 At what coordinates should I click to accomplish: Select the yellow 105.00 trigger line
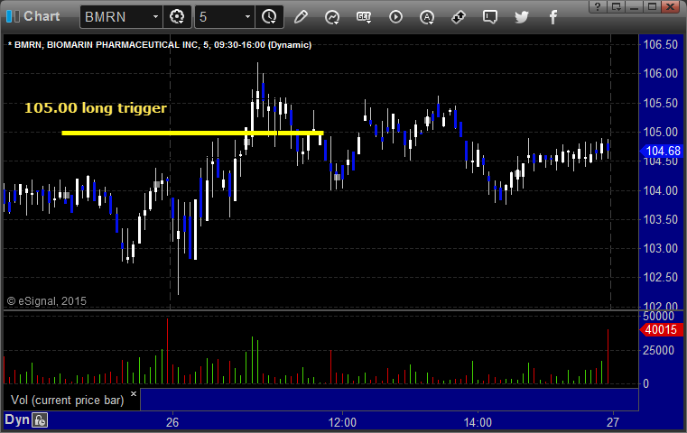[193, 133]
